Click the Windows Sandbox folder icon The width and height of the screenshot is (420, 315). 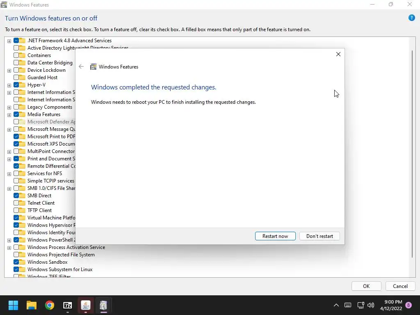tap(22, 262)
